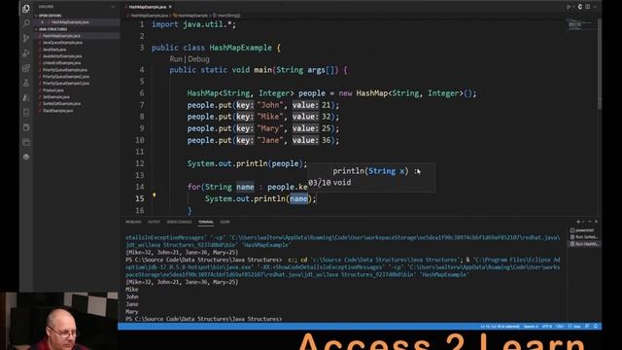Image resolution: width=622 pixels, height=350 pixels.
Task: Collapse the Java Structures folder section
Action: [x=52, y=29]
